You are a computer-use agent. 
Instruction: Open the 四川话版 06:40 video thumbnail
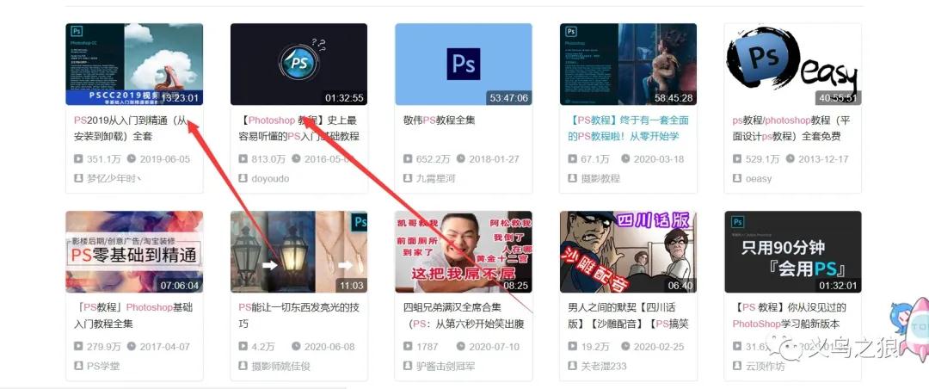pyautogui.click(x=628, y=251)
